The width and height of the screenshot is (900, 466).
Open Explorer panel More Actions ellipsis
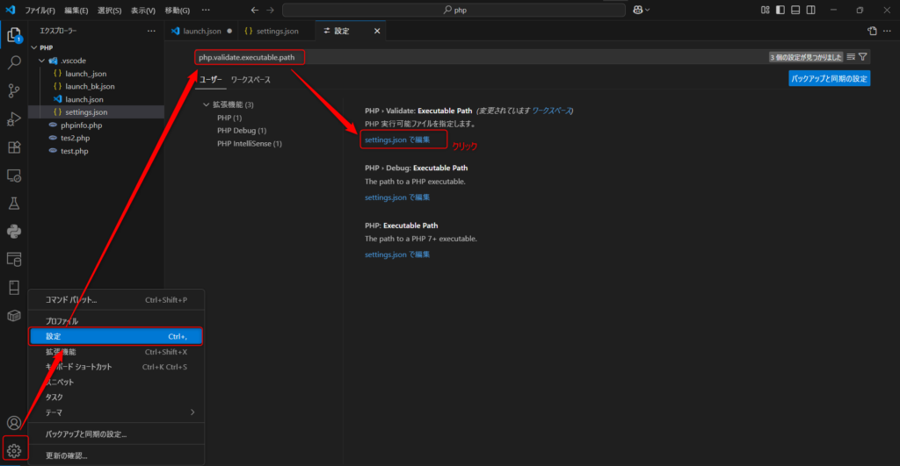pos(151,31)
